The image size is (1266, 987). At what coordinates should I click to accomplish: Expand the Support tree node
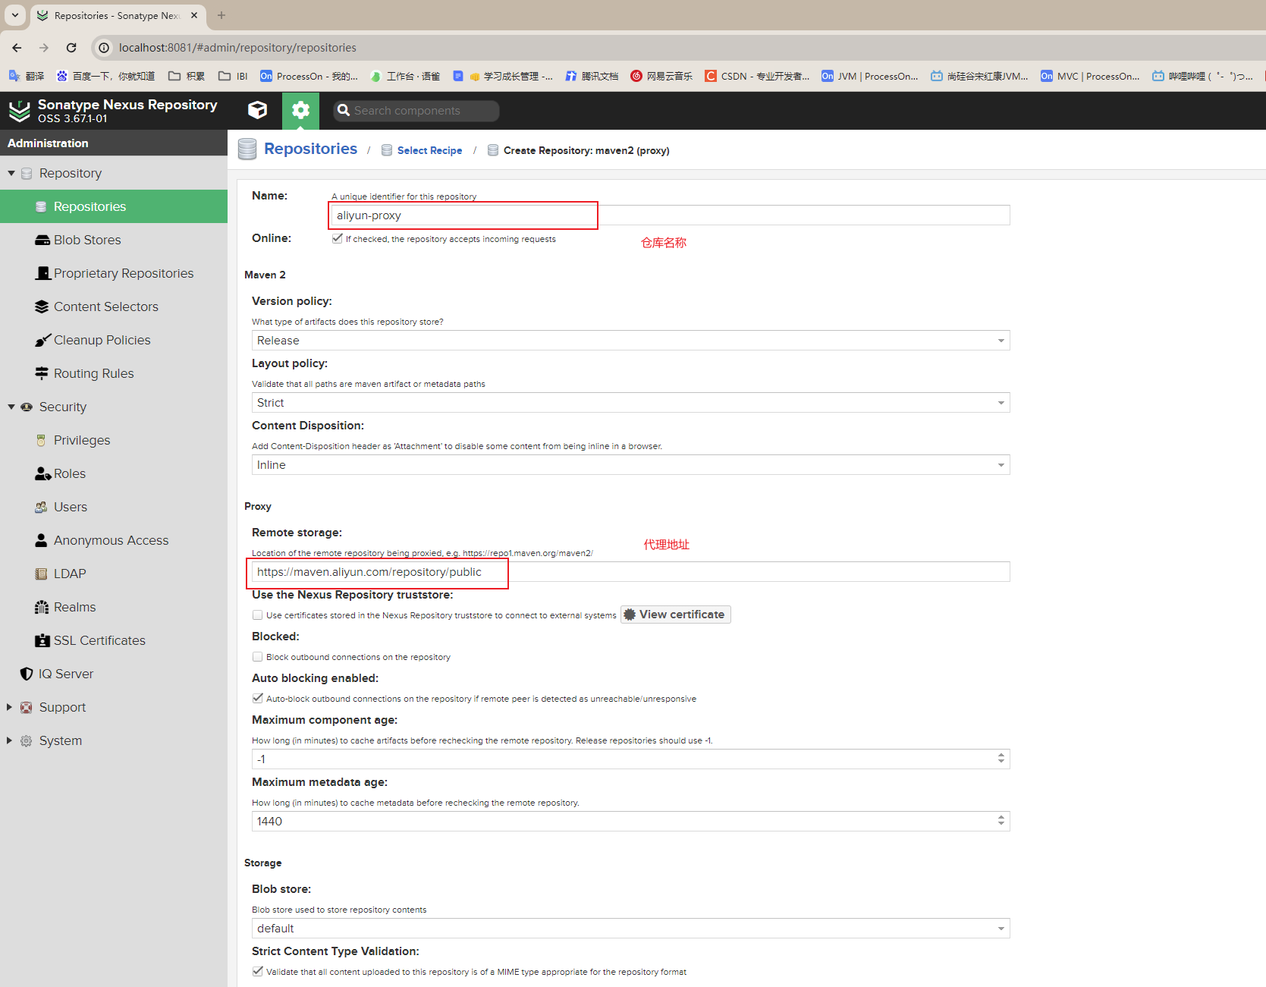[x=10, y=707]
